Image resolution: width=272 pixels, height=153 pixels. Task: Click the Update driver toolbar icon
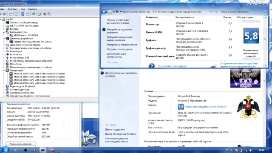pos(40,14)
